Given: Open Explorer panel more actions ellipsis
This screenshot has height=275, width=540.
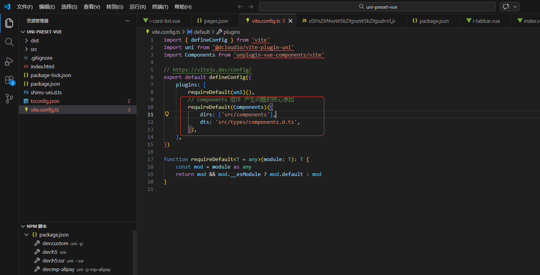Looking at the screenshot, I should pyautogui.click(x=127, y=21).
